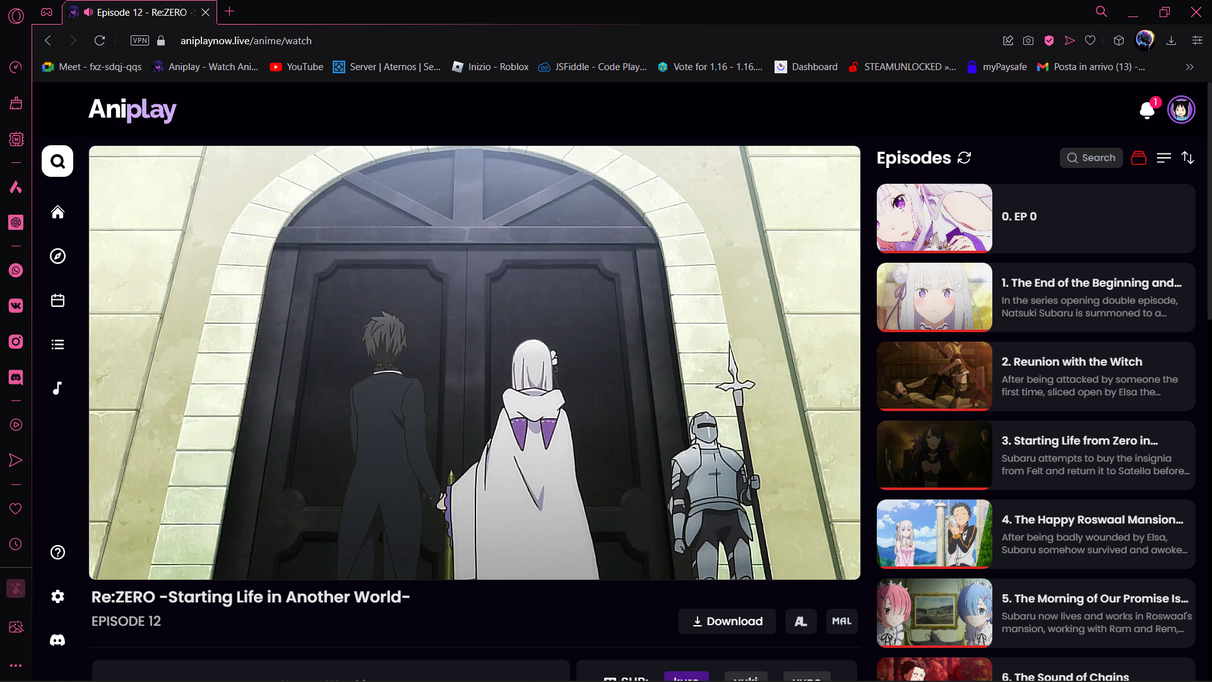This screenshot has height=682, width=1212.
Task: Open the Discord icon in Aniplay sidebar
Action: pyautogui.click(x=57, y=640)
